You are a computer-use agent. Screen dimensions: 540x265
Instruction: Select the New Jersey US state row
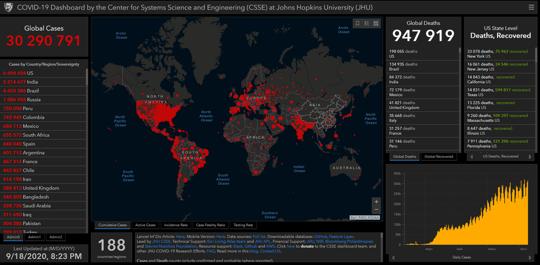pos(499,66)
